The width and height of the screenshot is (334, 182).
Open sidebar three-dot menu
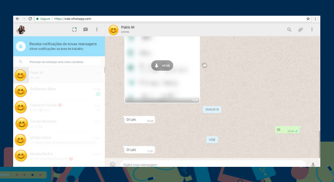97,30
